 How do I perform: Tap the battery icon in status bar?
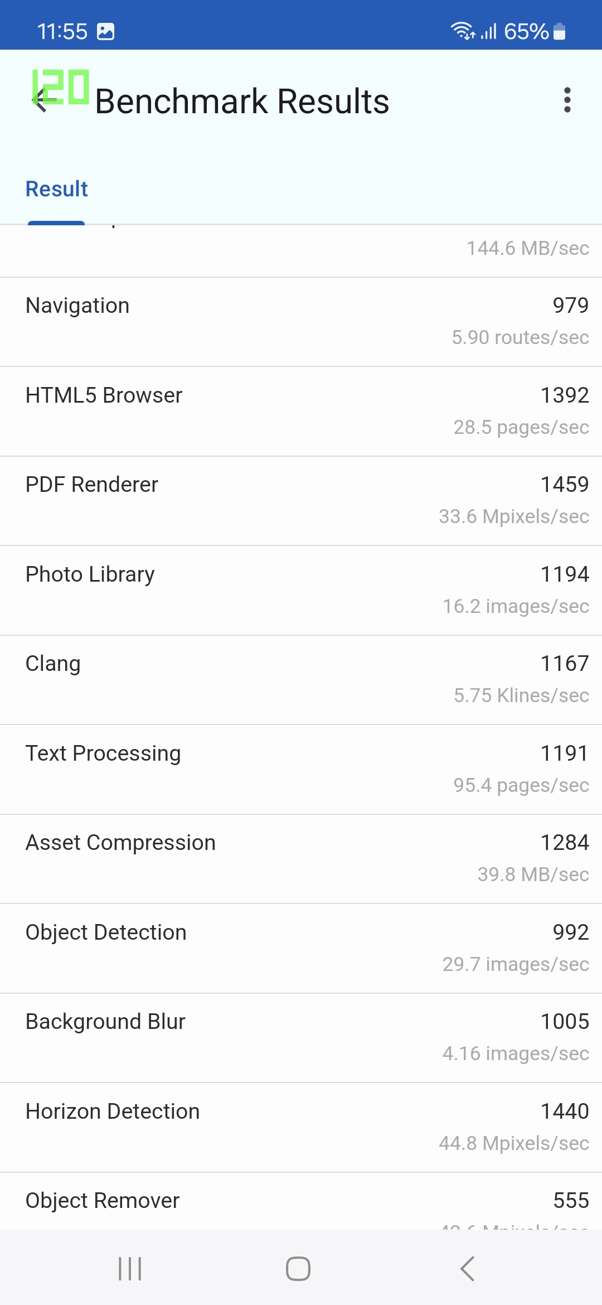click(x=560, y=32)
